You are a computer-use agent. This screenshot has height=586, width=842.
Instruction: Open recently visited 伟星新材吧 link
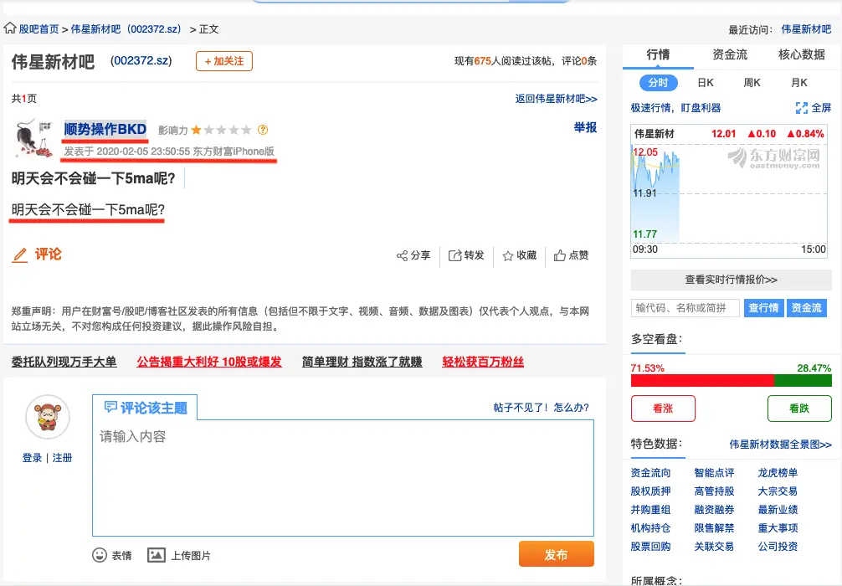click(x=806, y=29)
